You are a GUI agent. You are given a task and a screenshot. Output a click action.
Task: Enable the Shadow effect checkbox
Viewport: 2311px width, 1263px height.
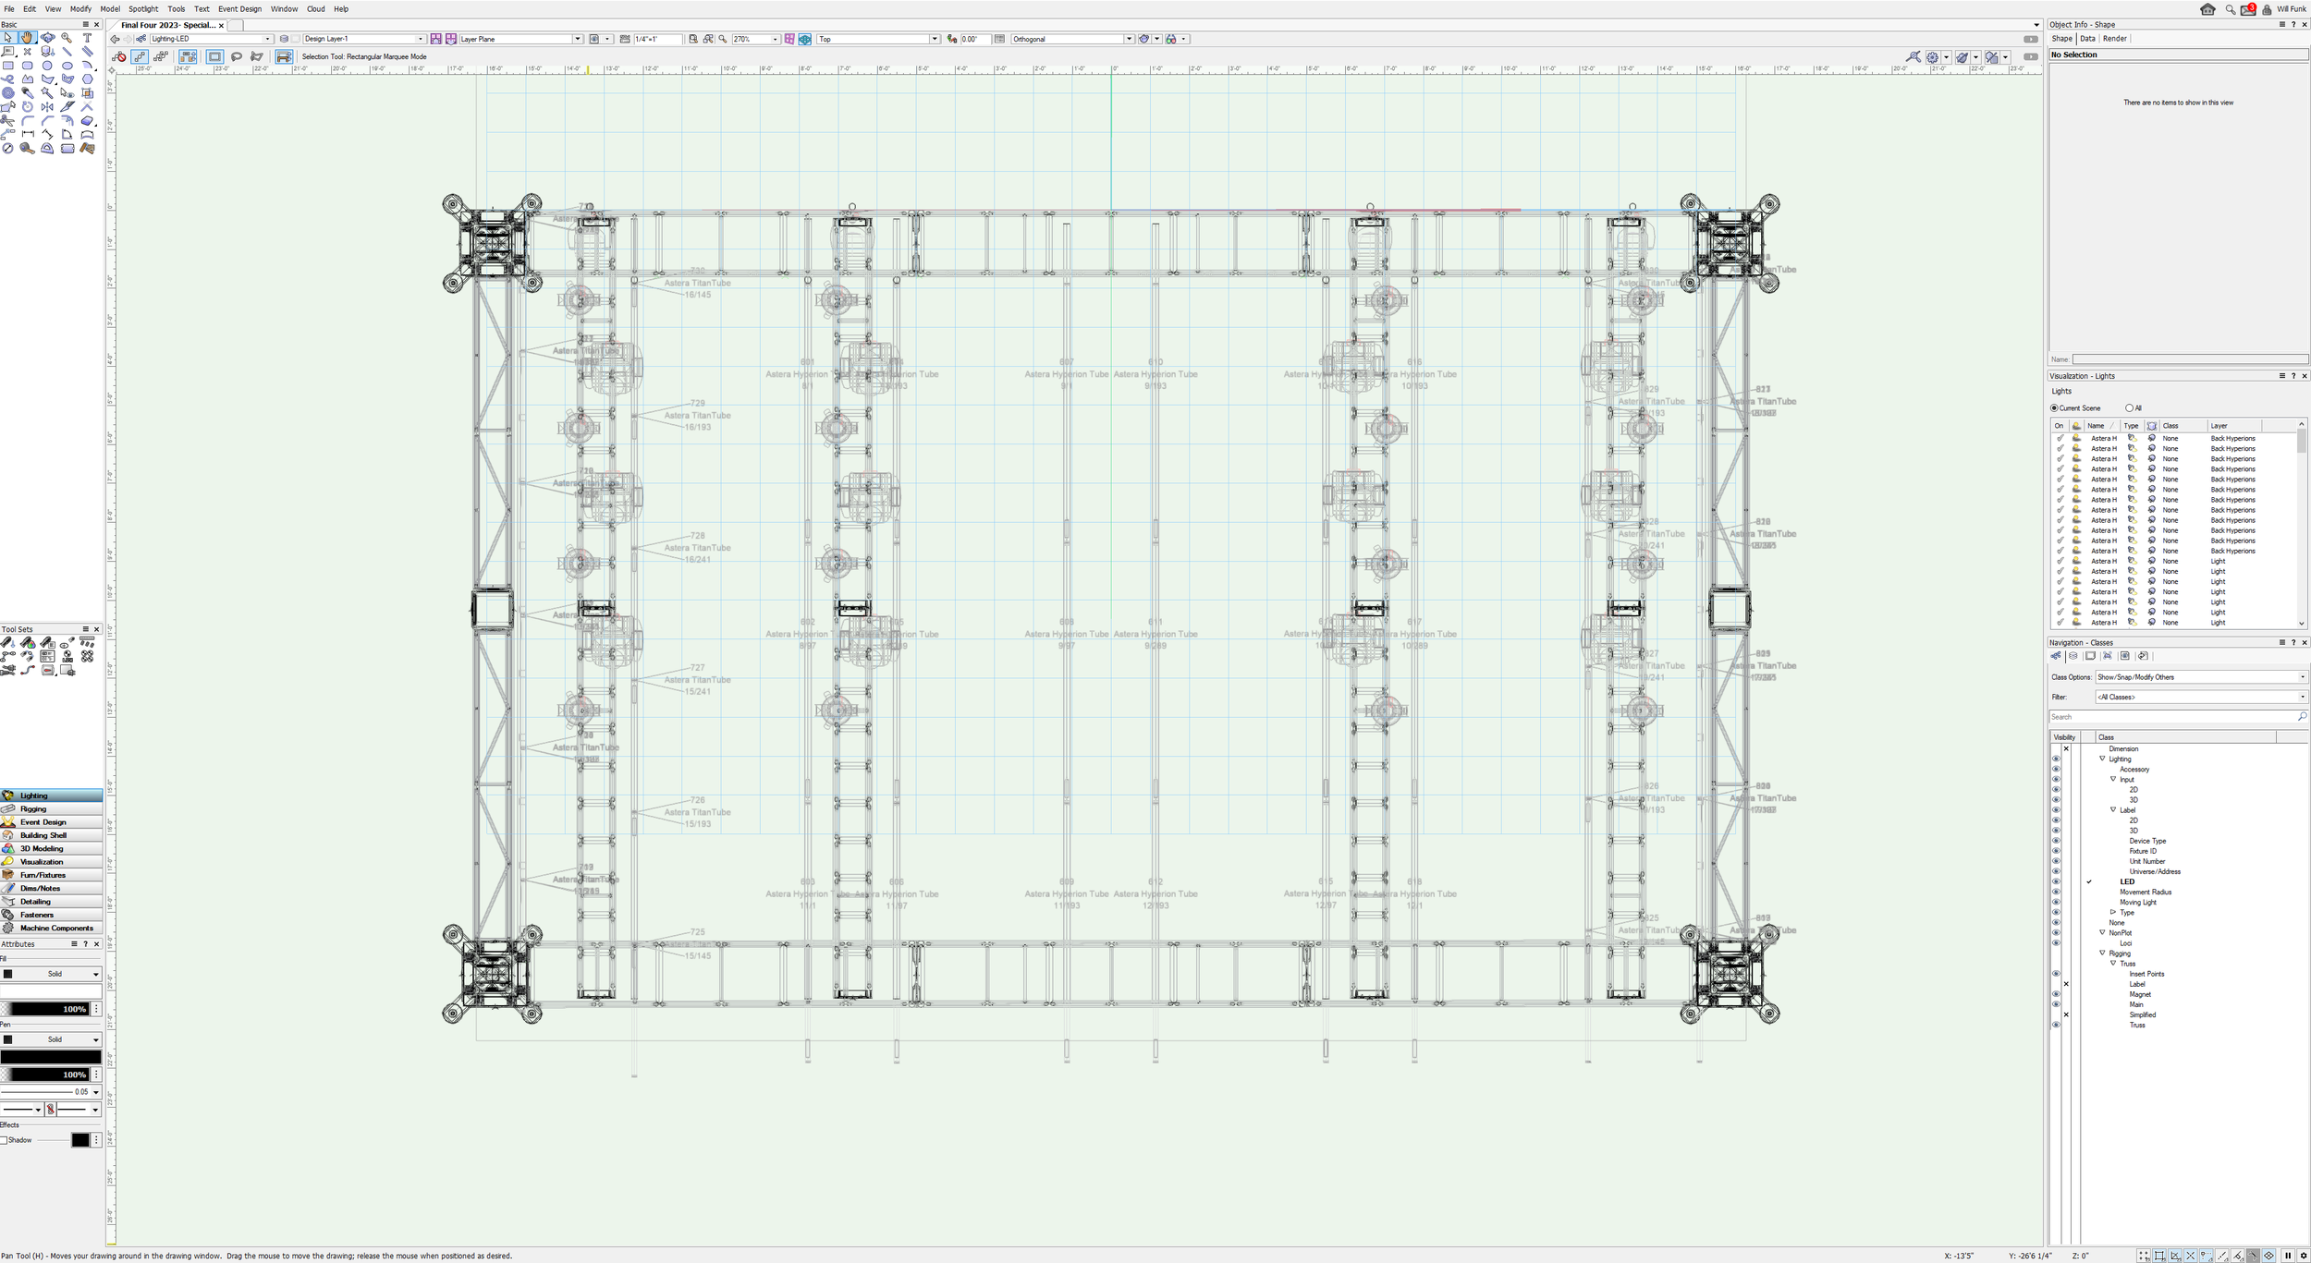5,1140
